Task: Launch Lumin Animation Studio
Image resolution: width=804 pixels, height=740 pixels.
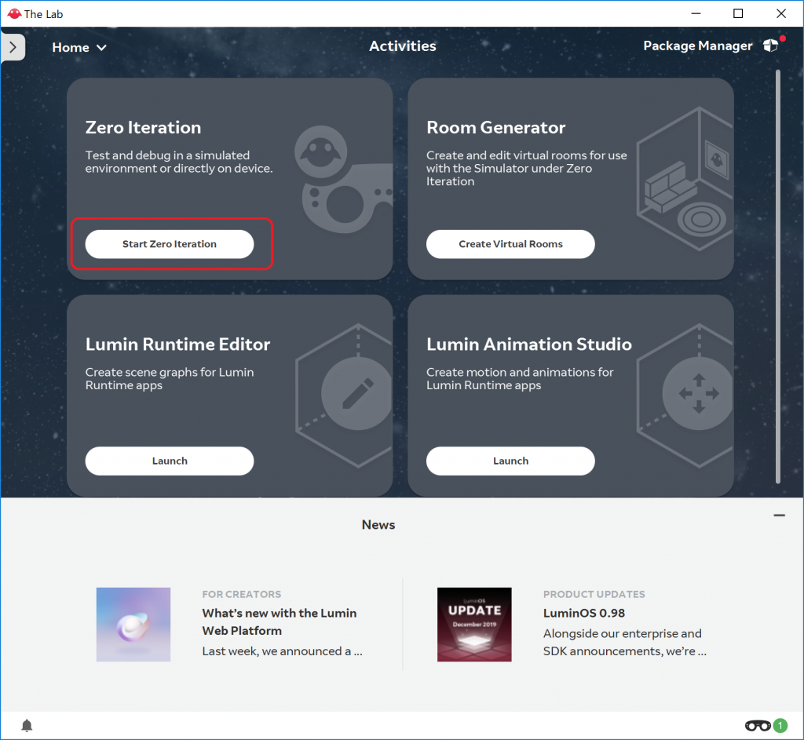Action: tap(510, 461)
